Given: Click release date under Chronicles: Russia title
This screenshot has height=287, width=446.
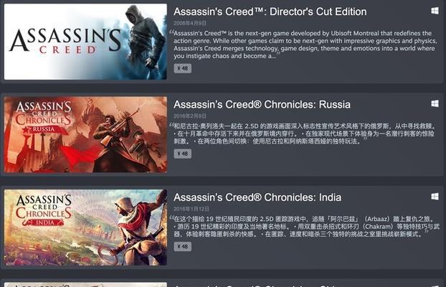Looking at the screenshot, I should click(x=190, y=116).
